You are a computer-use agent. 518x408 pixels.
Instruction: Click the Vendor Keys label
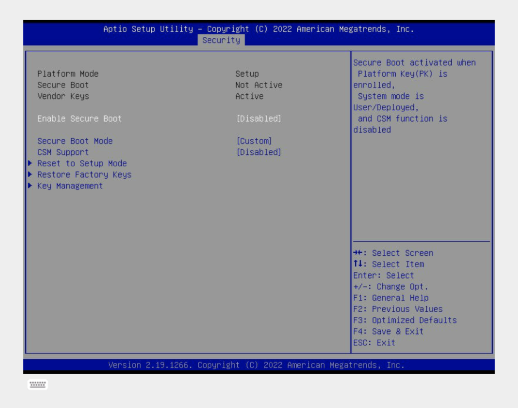(x=63, y=96)
